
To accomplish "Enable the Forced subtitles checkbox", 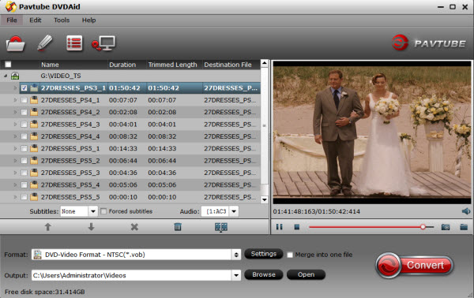I will (x=103, y=211).
